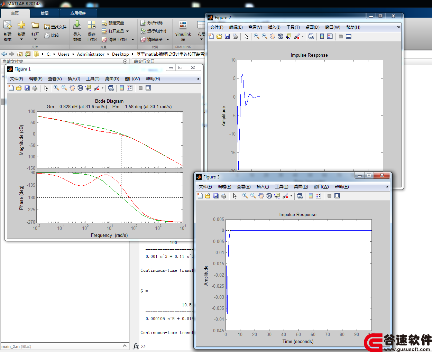Click the Link Plot icon in Figure 1

coord(111,88)
